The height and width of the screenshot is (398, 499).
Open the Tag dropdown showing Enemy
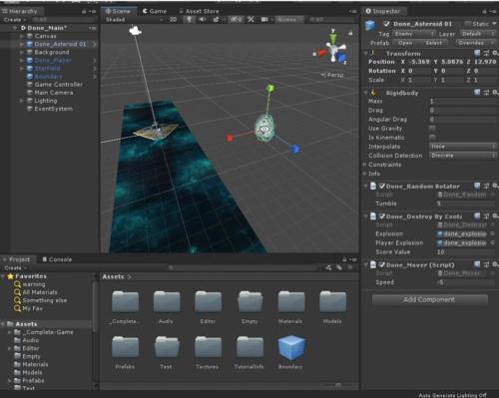point(414,34)
